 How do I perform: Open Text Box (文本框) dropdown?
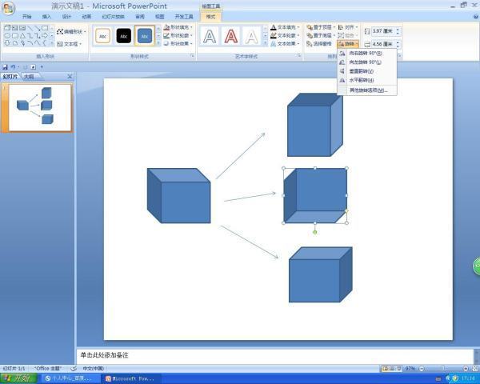point(69,44)
